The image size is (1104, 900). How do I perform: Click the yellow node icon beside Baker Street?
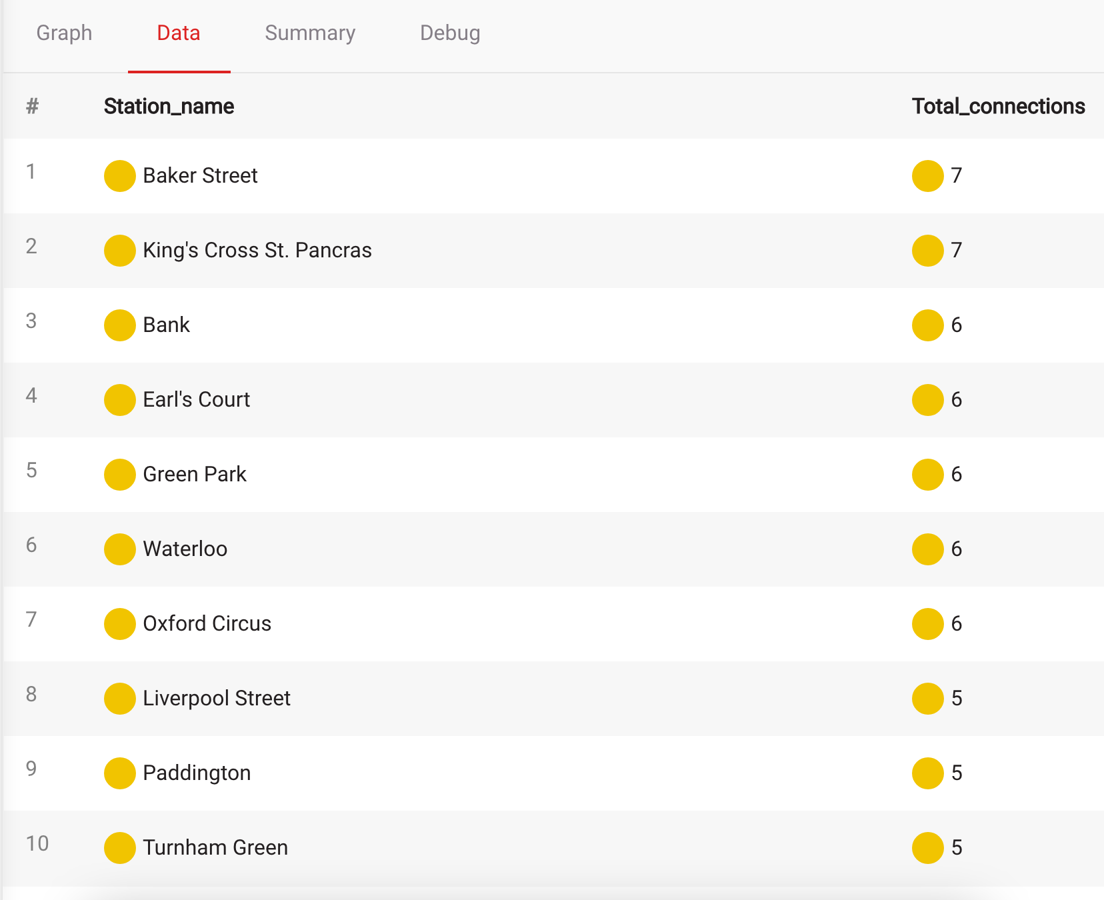pyautogui.click(x=120, y=176)
